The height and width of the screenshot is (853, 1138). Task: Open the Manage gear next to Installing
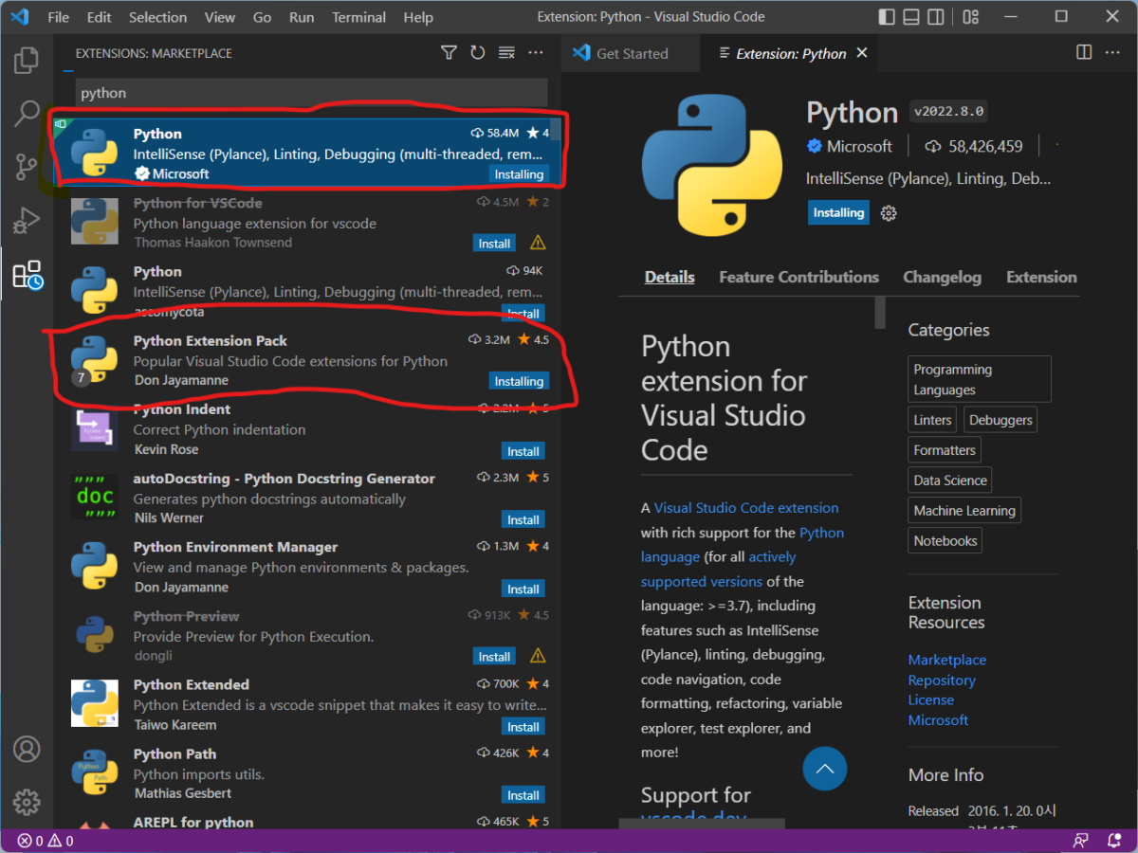pyautogui.click(x=889, y=213)
